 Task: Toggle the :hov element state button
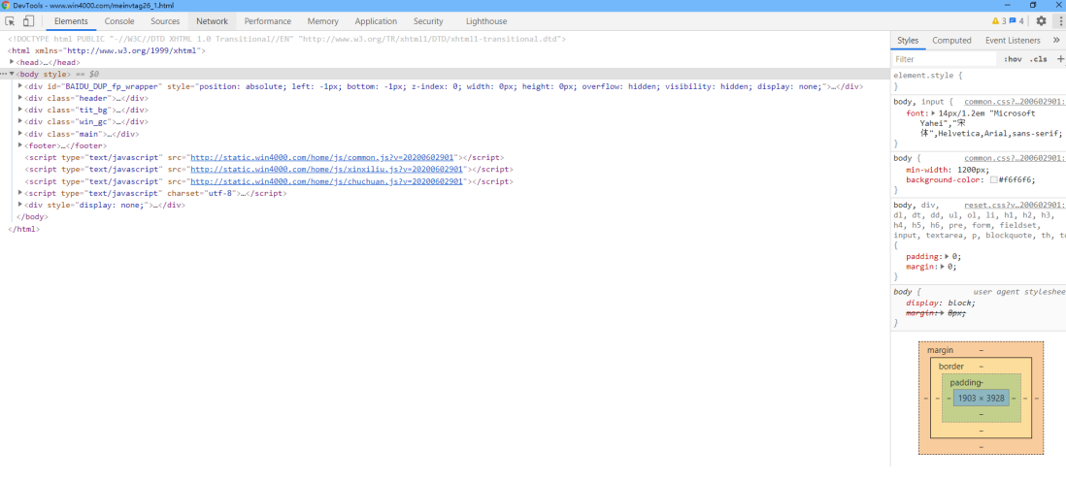click(1013, 60)
